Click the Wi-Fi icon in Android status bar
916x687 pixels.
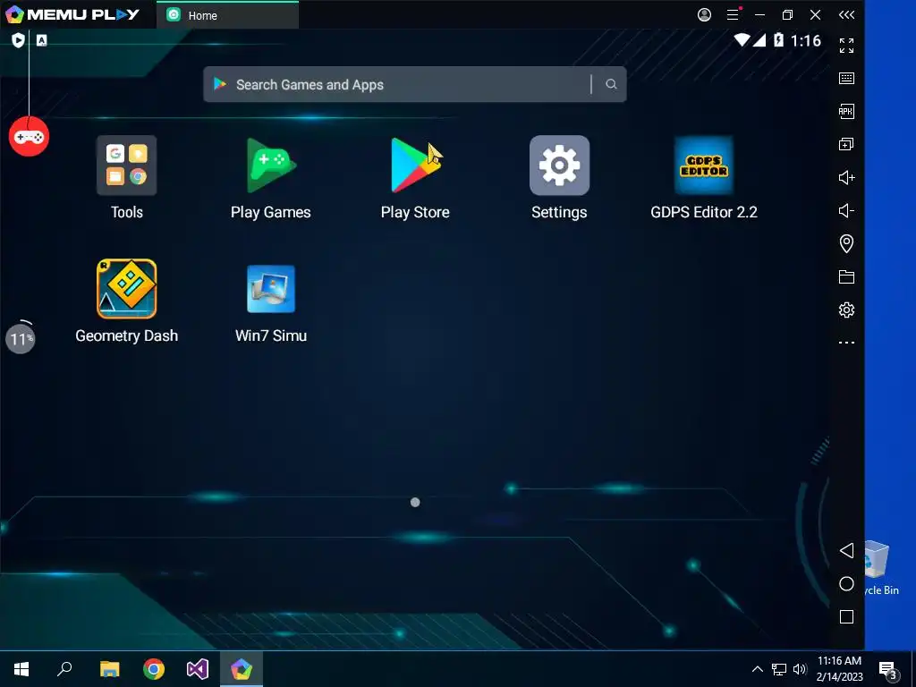pyautogui.click(x=742, y=39)
